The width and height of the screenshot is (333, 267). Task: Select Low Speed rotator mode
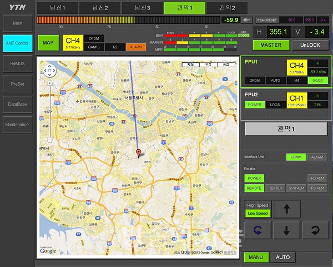coord(258,214)
